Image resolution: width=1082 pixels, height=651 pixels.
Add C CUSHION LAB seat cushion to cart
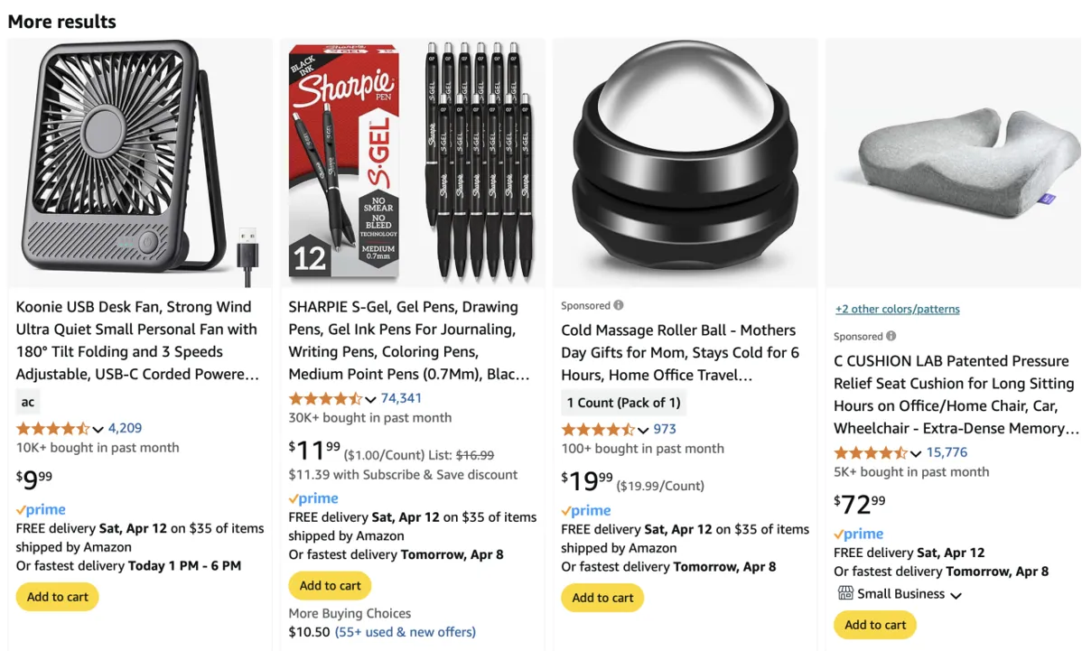[x=875, y=625]
